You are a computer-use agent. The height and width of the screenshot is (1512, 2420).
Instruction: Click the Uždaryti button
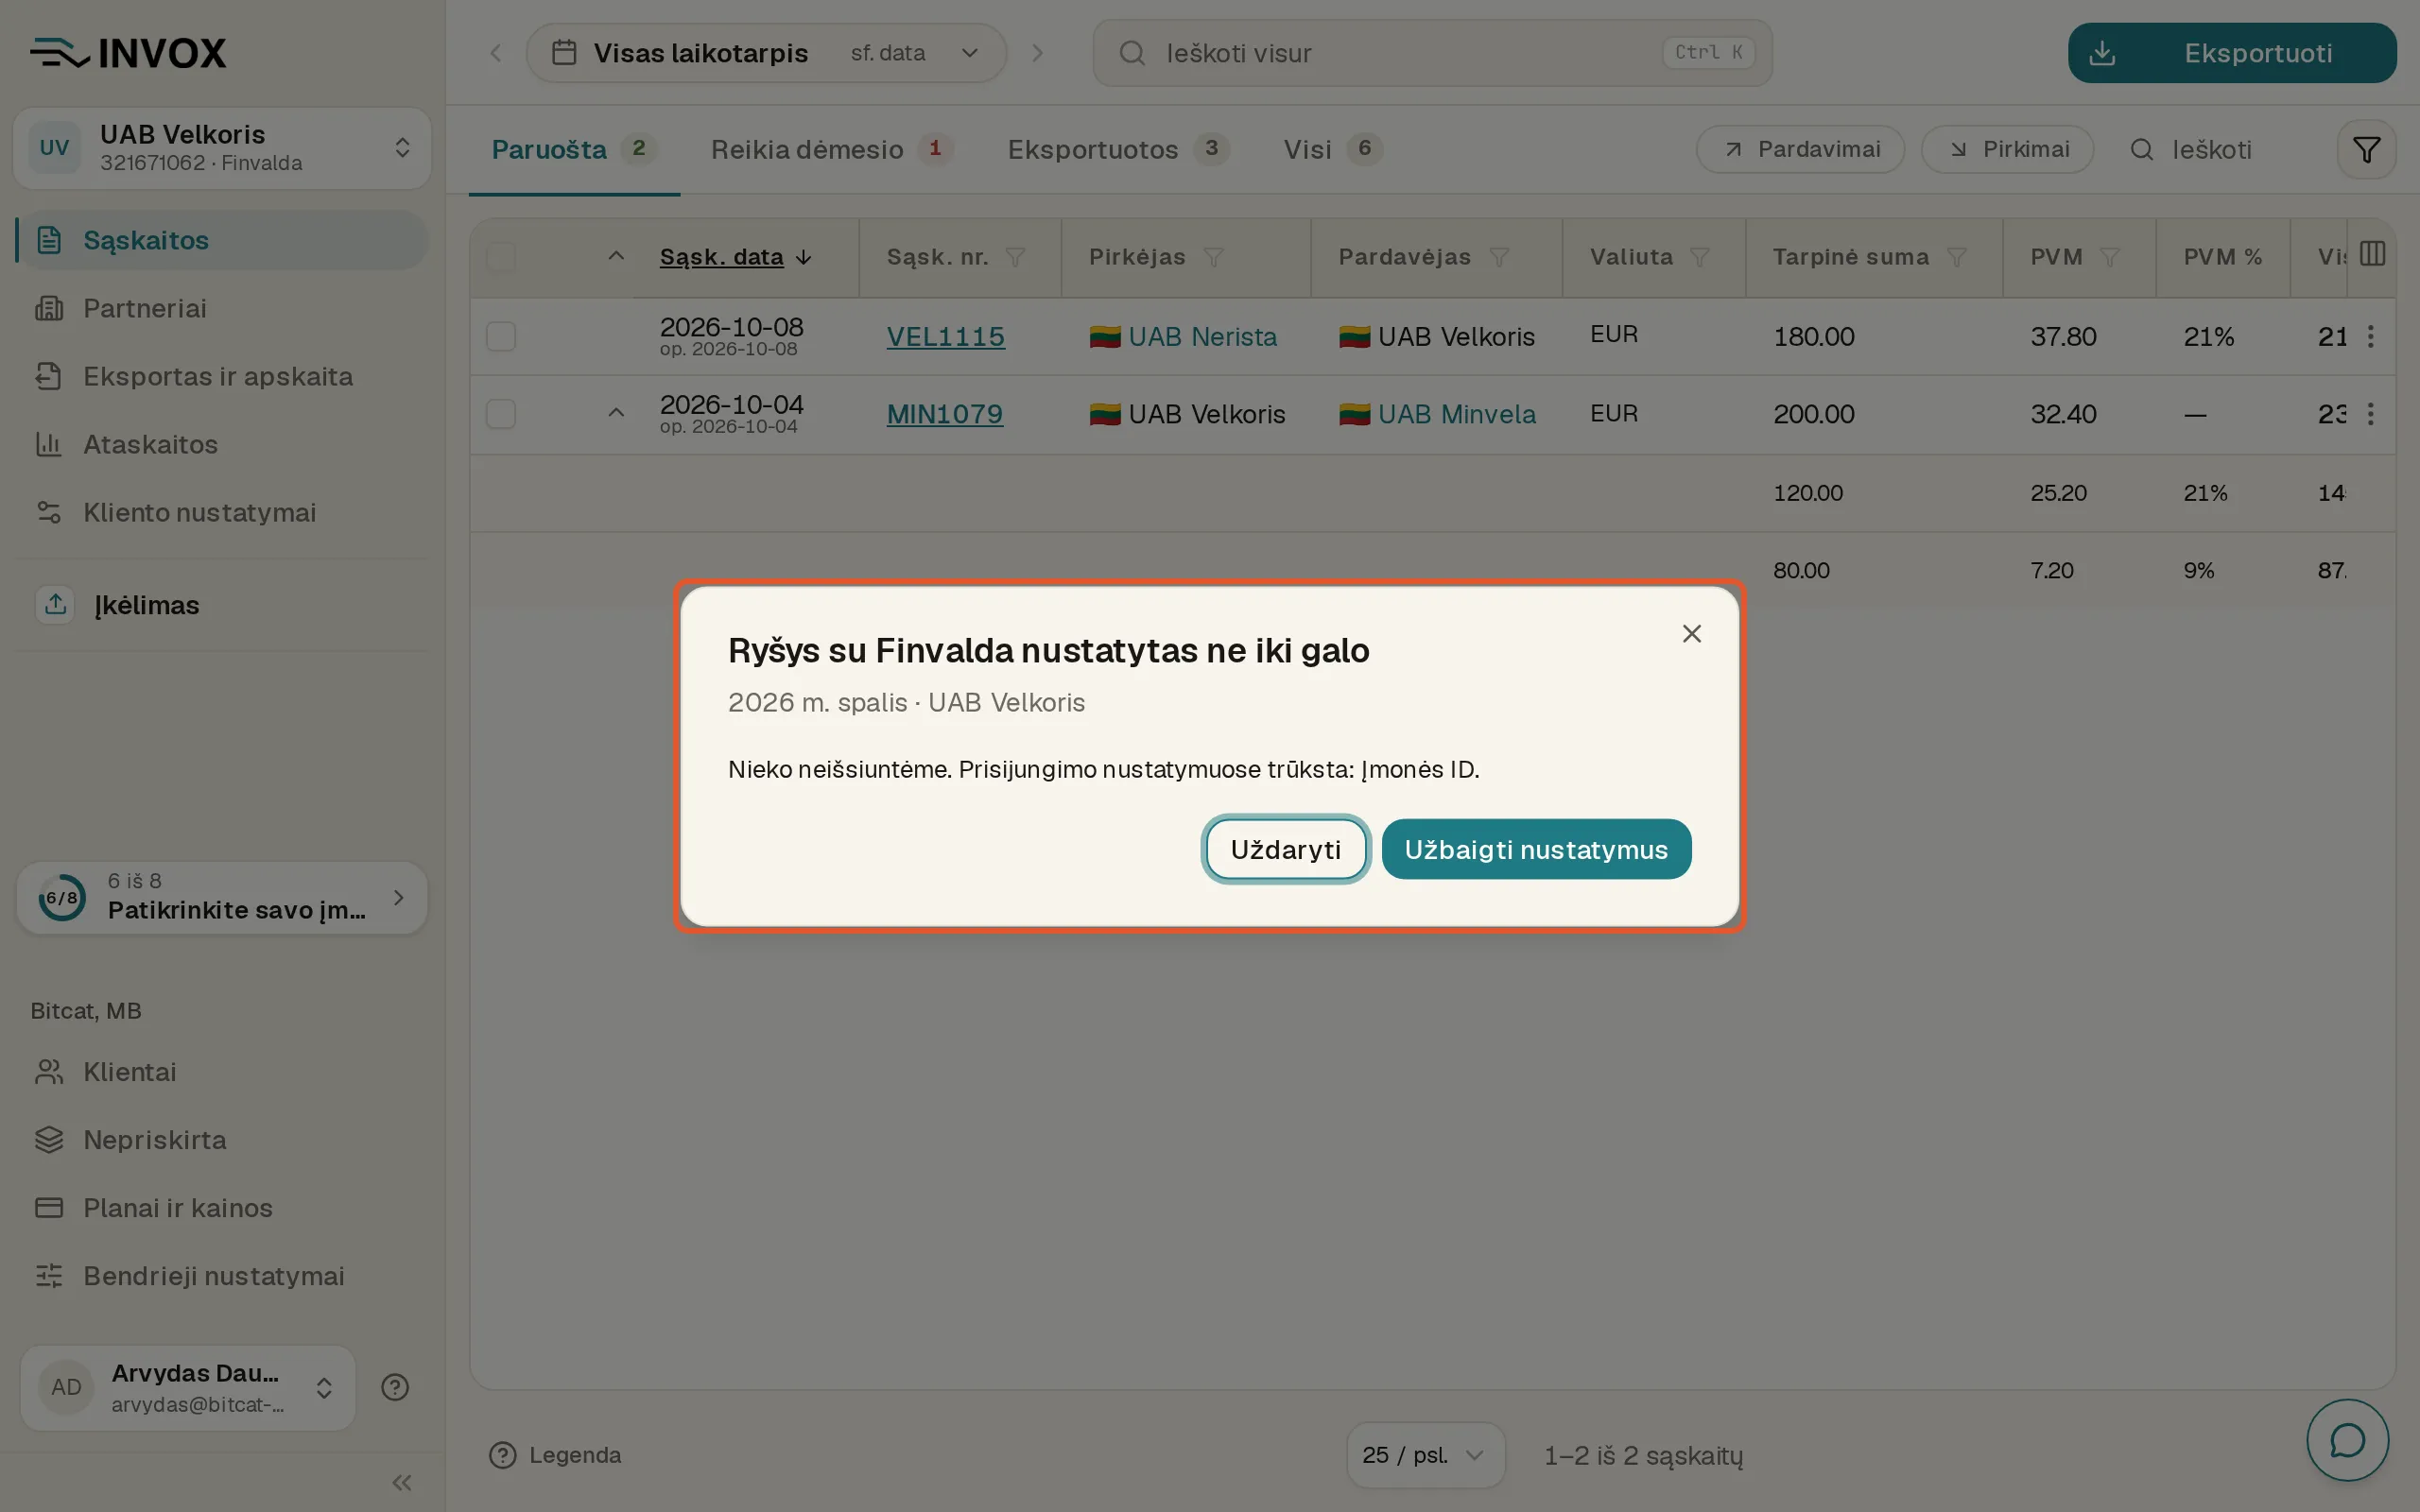[1285, 849]
